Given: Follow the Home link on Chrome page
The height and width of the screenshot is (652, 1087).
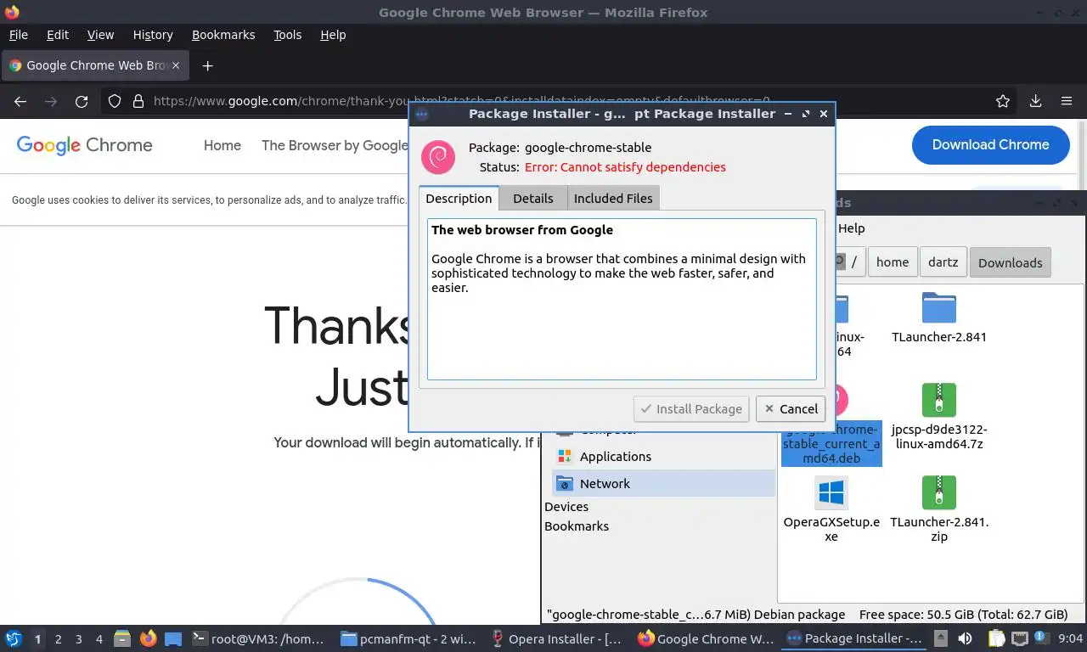Looking at the screenshot, I should (222, 145).
